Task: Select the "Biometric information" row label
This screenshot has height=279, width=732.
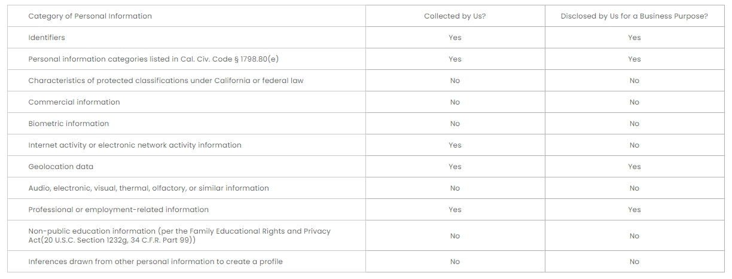Action: click(x=69, y=124)
